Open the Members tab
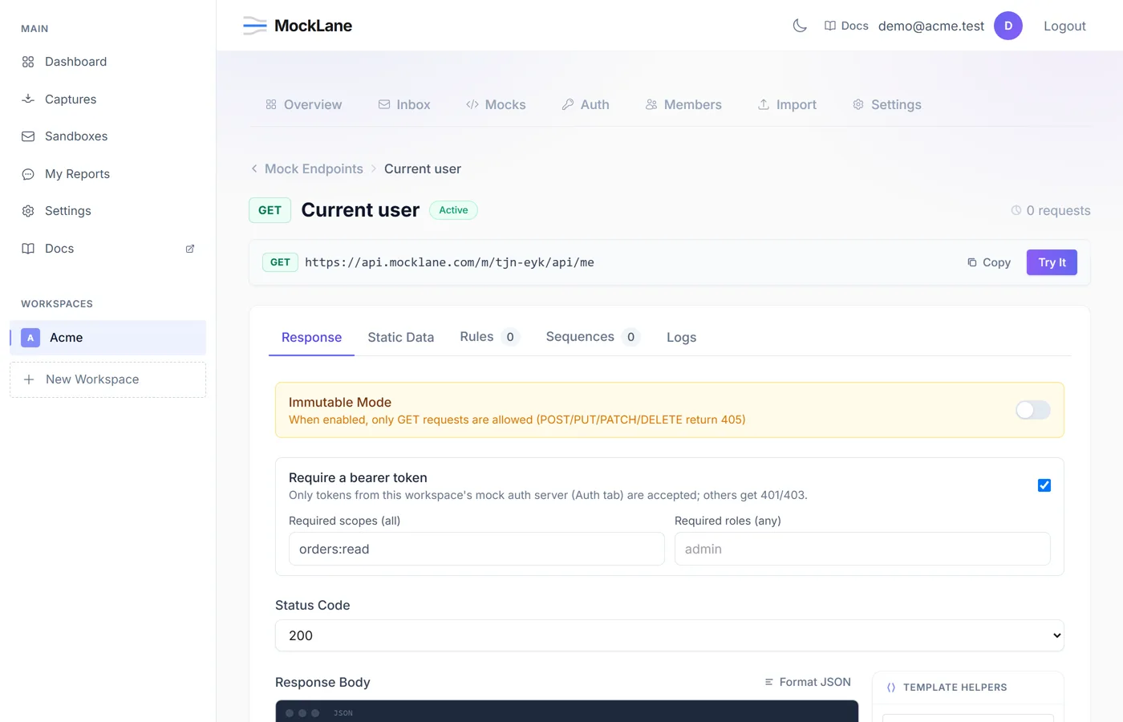The height and width of the screenshot is (722, 1123). (x=683, y=104)
